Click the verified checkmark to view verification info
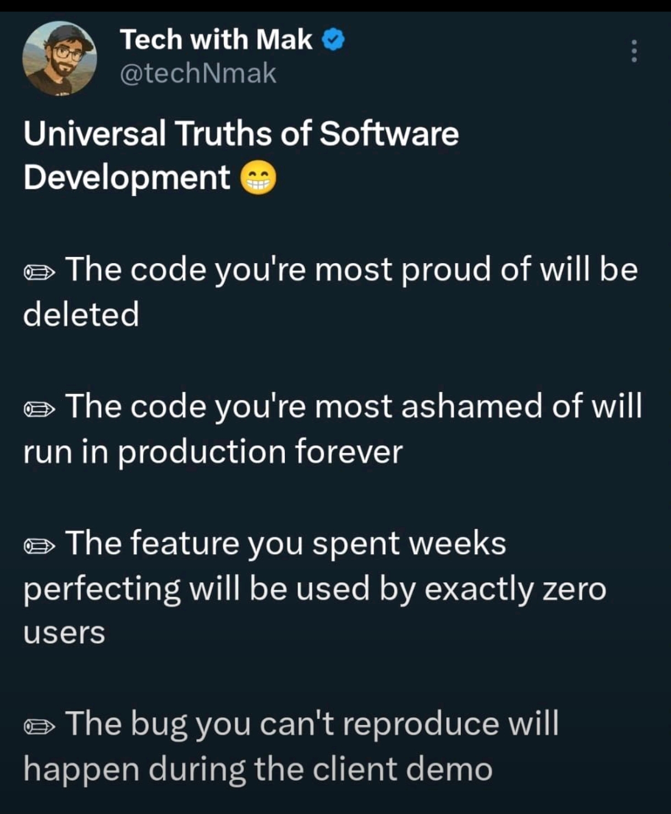The image size is (671, 814). pos(332,38)
